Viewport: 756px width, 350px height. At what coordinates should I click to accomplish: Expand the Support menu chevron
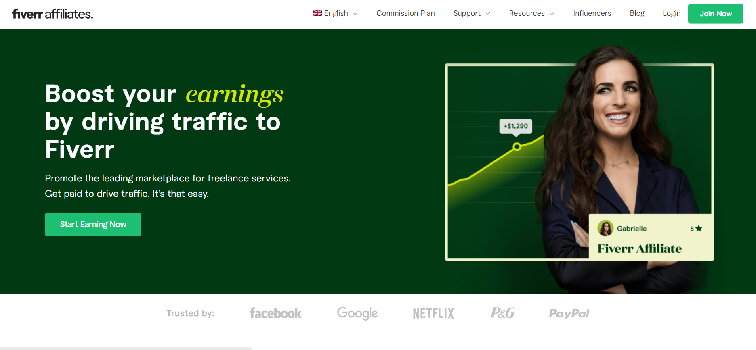(x=488, y=14)
